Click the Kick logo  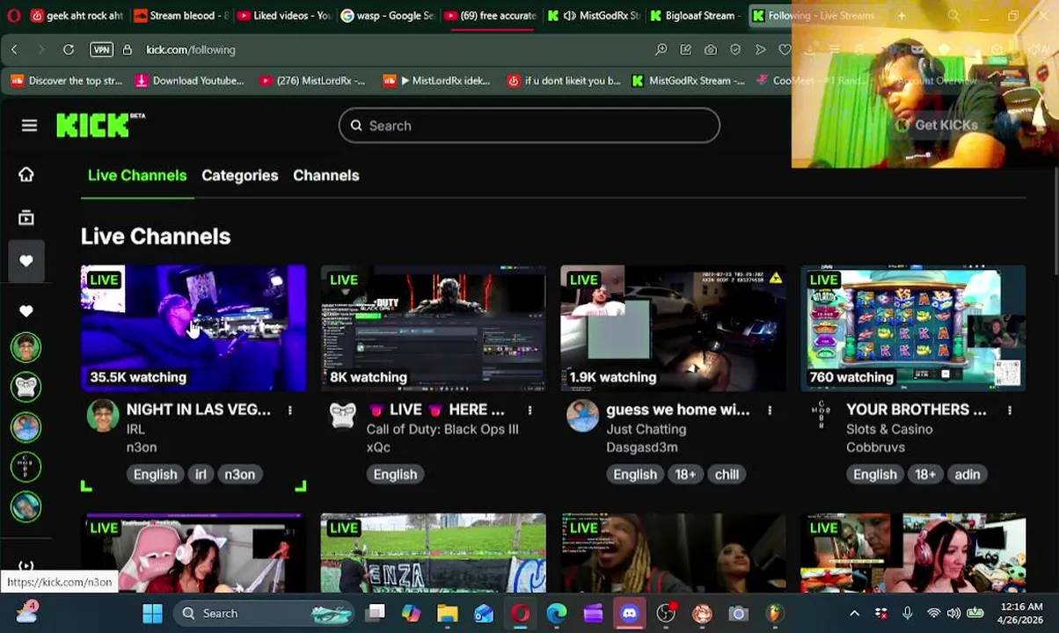point(99,126)
